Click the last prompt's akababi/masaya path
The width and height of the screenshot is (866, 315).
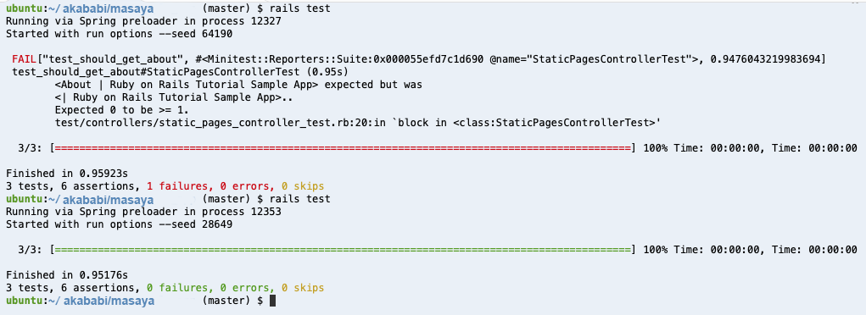tap(109, 301)
